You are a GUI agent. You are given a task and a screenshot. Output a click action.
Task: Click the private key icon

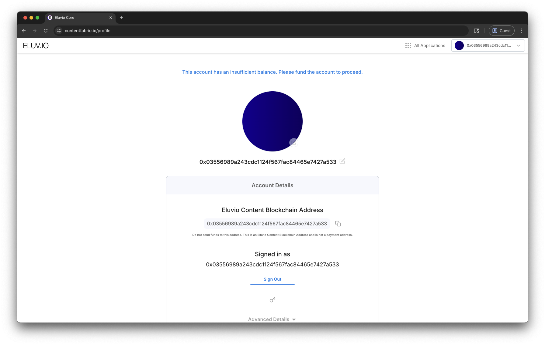[272, 300]
